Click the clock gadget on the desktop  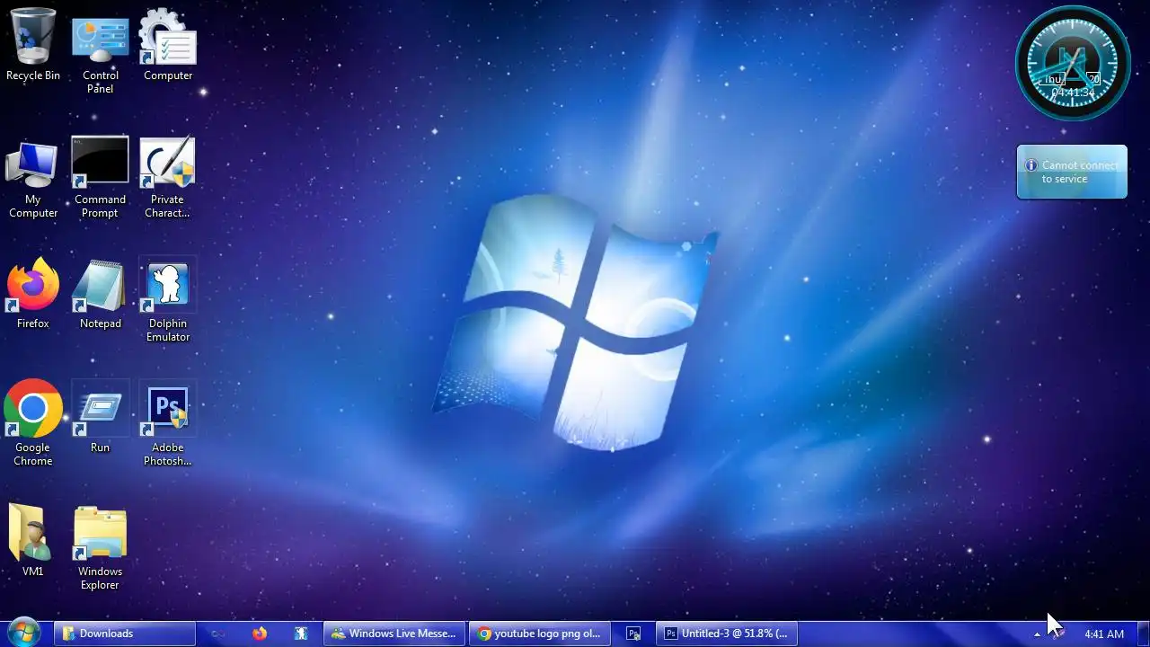1073,63
